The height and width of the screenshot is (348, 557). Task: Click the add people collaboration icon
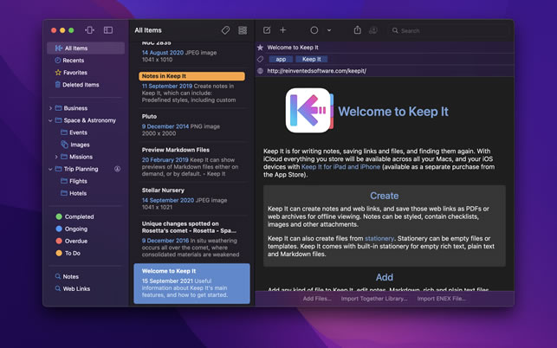click(x=373, y=30)
